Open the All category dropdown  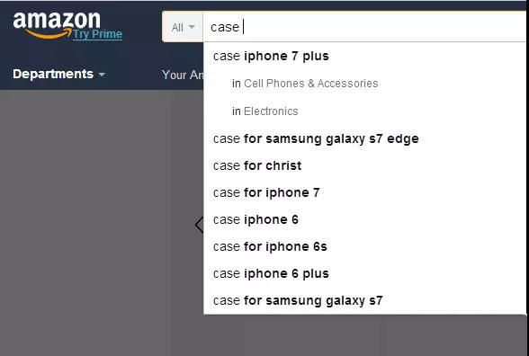click(x=183, y=27)
